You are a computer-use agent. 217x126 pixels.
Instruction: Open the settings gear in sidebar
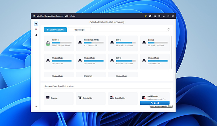tap(36, 35)
